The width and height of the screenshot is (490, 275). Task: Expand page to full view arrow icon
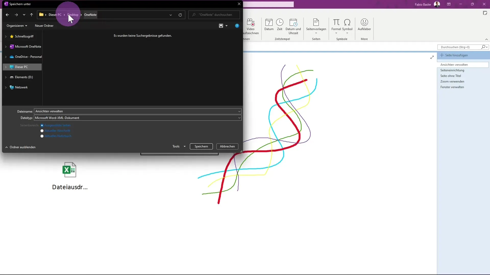[x=432, y=57]
